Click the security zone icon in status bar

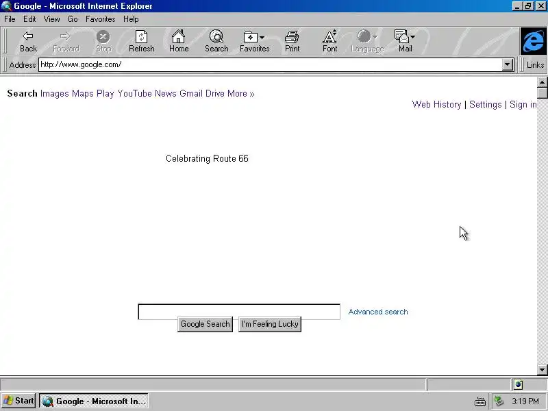point(519,385)
